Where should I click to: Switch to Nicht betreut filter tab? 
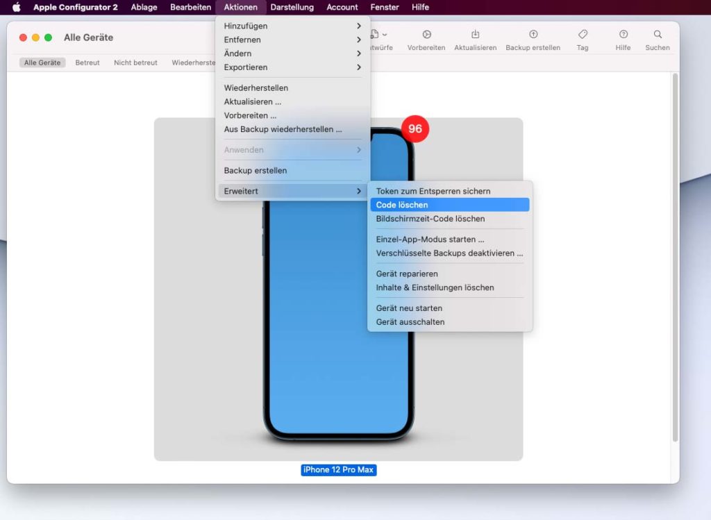point(135,62)
